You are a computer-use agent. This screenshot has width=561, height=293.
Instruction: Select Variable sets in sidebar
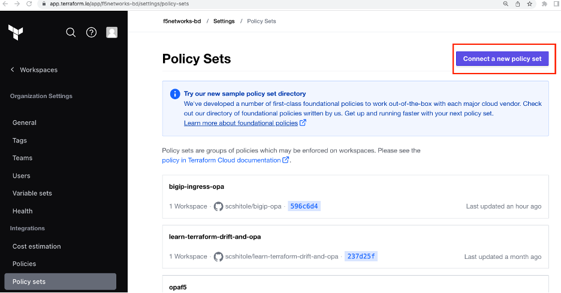point(32,193)
